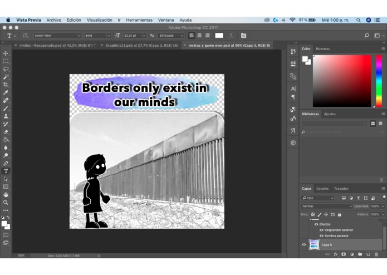
Task: Select the Move tool
Action: pos(6,53)
